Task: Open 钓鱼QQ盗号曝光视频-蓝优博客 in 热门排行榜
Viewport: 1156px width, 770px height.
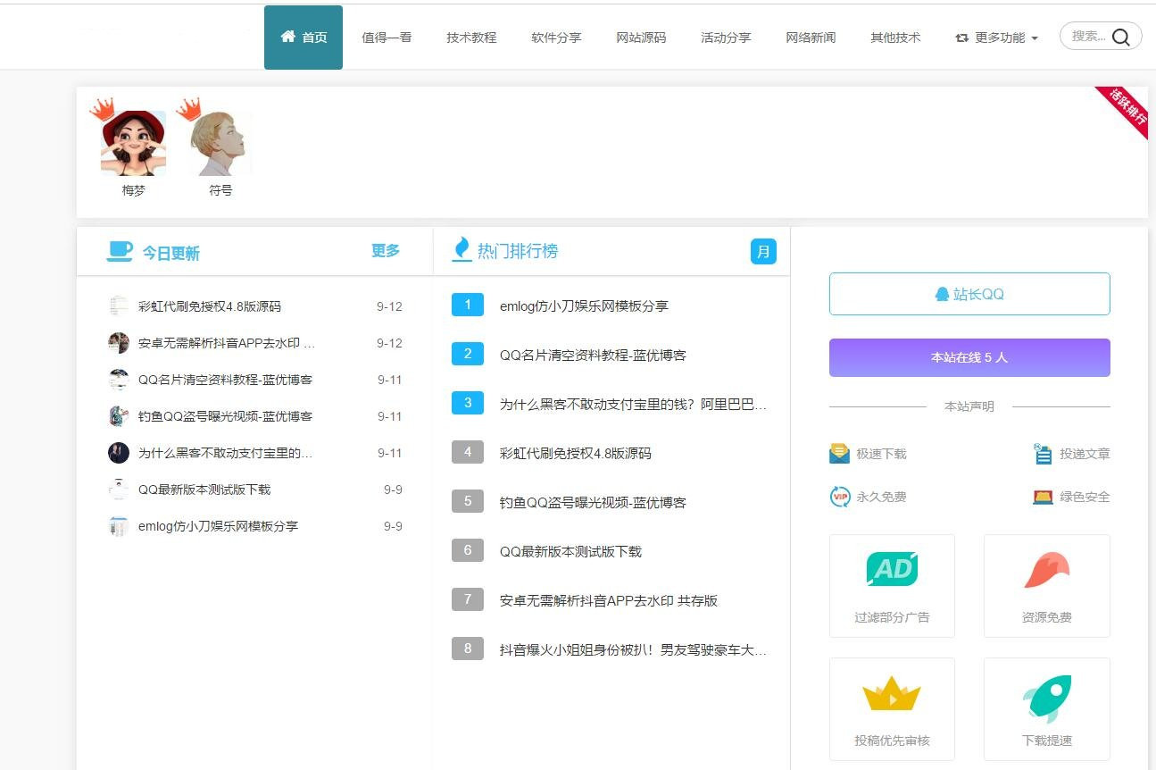Action: point(593,502)
